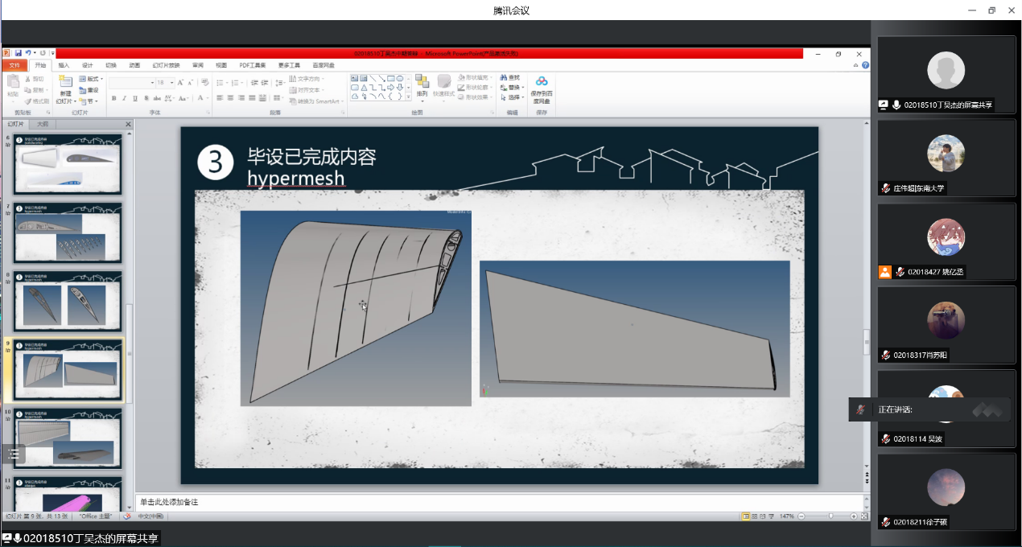Toggle Italic text formatting
Screen dimensions: 1022x547
click(124, 98)
